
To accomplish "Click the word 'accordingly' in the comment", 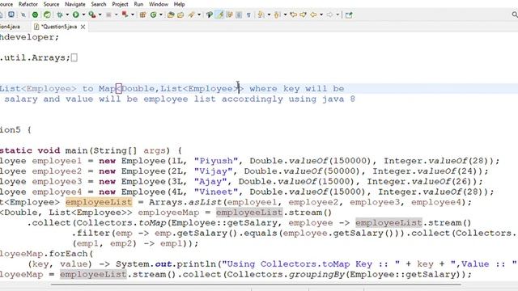I will click(x=252, y=99).
